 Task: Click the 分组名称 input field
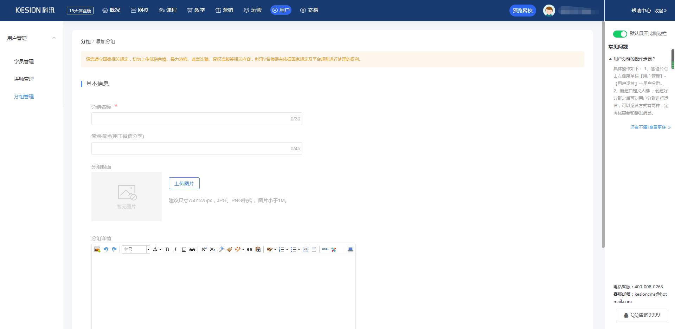190,119
